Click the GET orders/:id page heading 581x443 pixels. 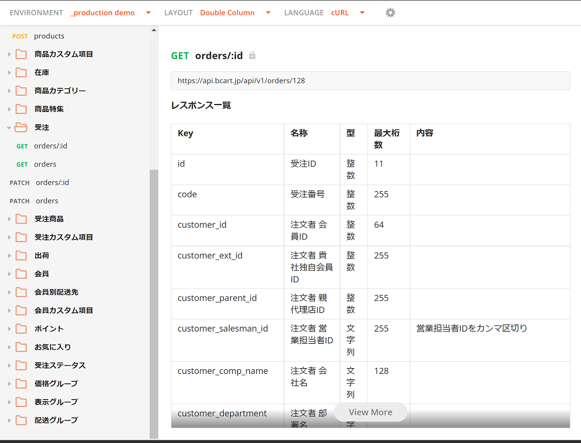pos(207,56)
